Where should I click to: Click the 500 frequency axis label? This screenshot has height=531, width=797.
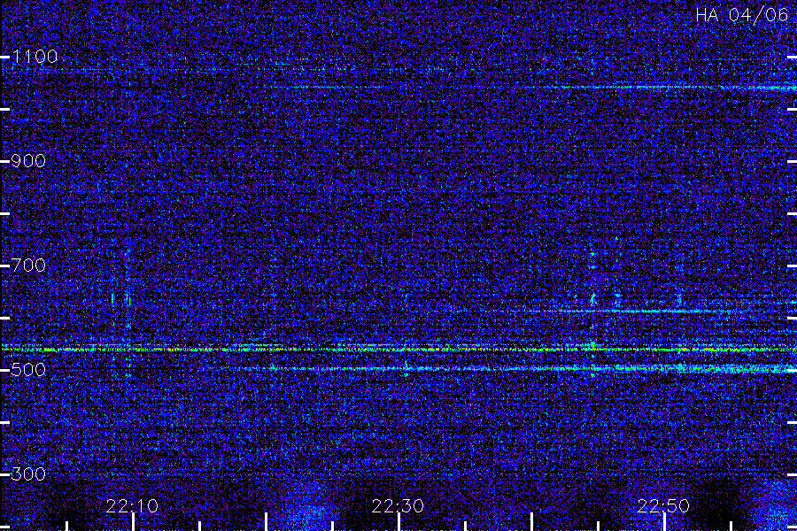(x=28, y=370)
